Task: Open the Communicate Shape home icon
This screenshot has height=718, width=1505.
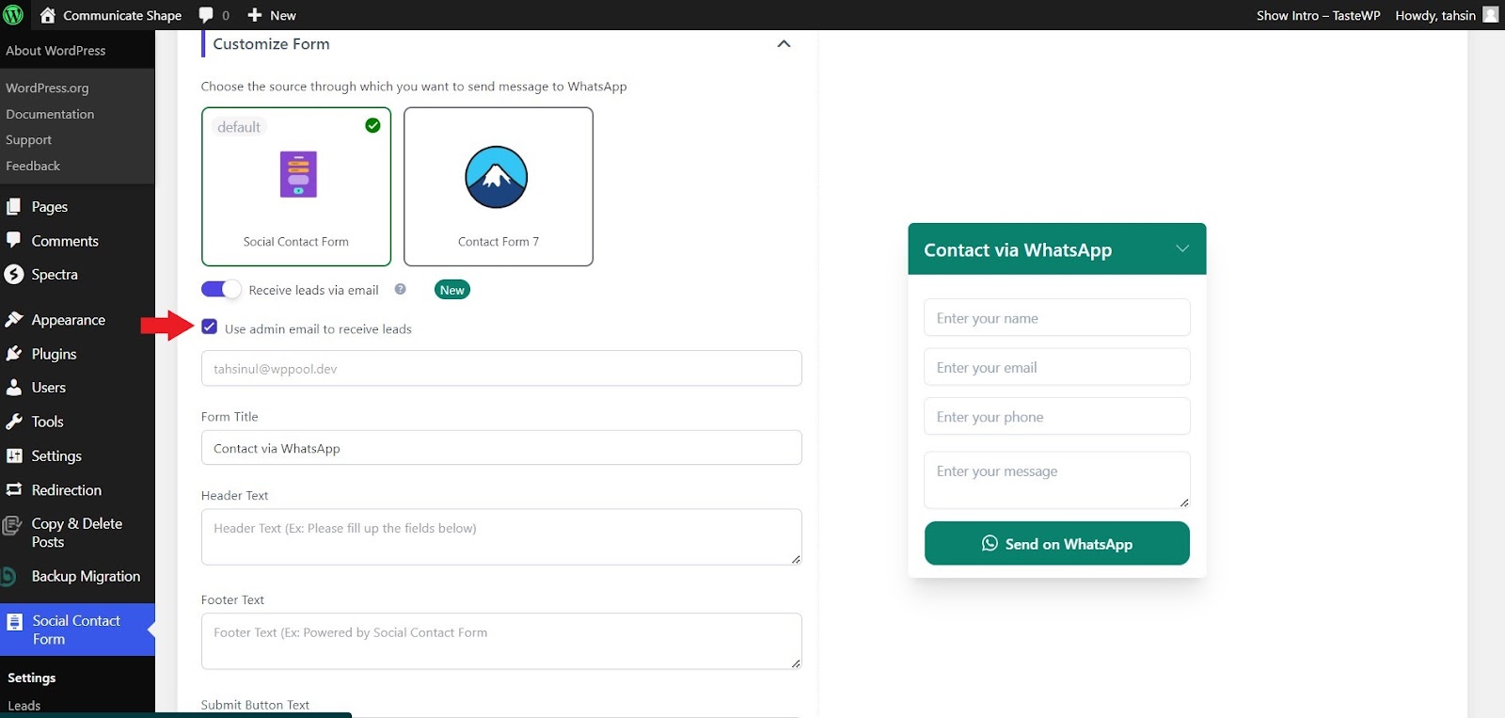Action: pyautogui.click(x=48, y=15)
